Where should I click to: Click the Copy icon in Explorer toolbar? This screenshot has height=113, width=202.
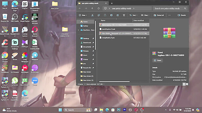pos(99,15)
